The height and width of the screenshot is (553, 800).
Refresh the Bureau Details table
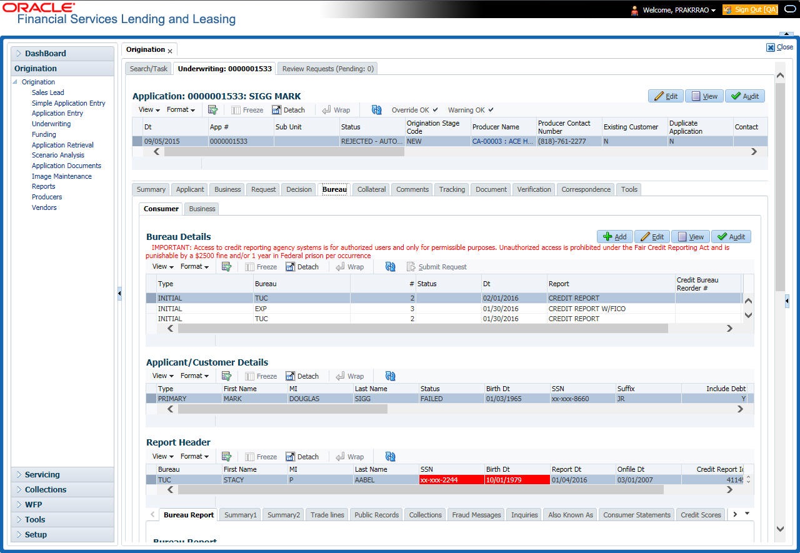tap(390, 267)
